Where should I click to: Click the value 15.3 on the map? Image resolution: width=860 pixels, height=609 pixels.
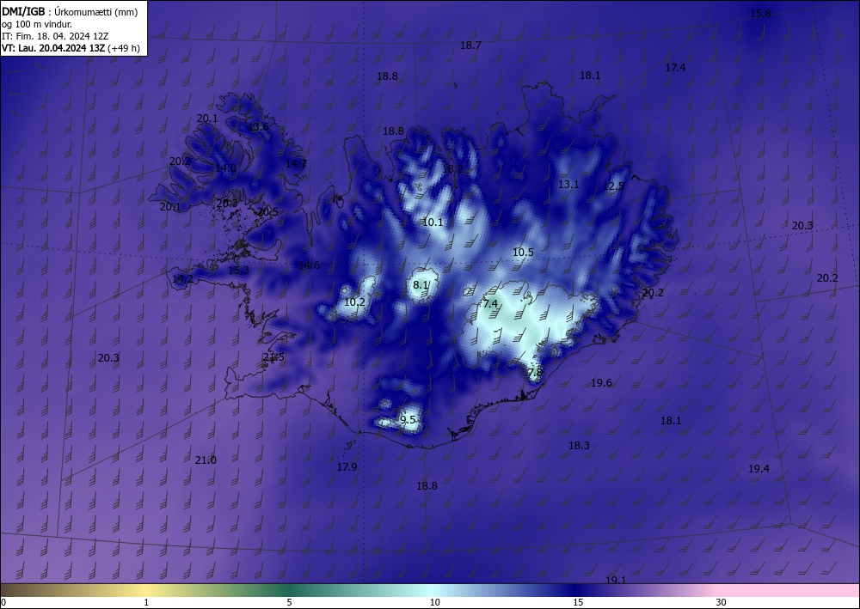[238, 271]
